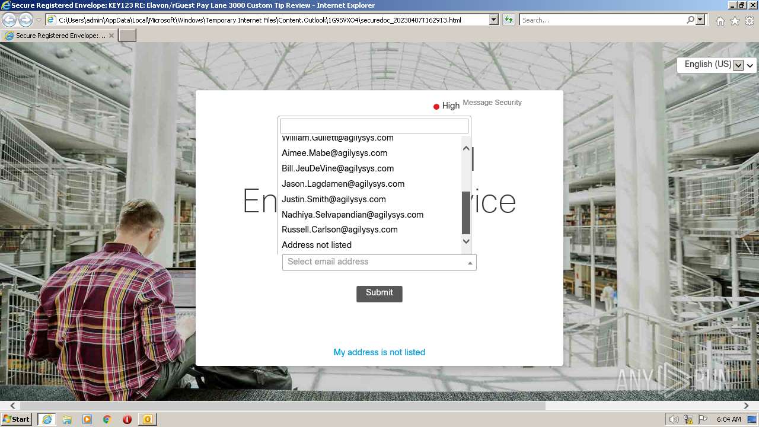The height and width of the screenshot is (427, 759).
Task: Click the Action Center flag icon
Action: coord(703,419)
